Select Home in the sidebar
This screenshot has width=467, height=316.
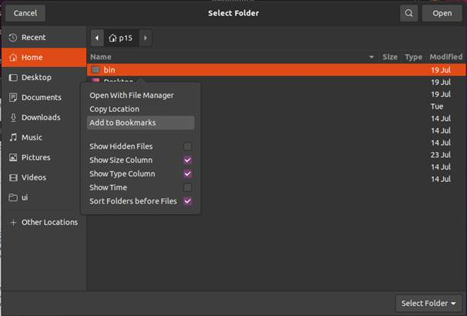(x=44, y=57)
